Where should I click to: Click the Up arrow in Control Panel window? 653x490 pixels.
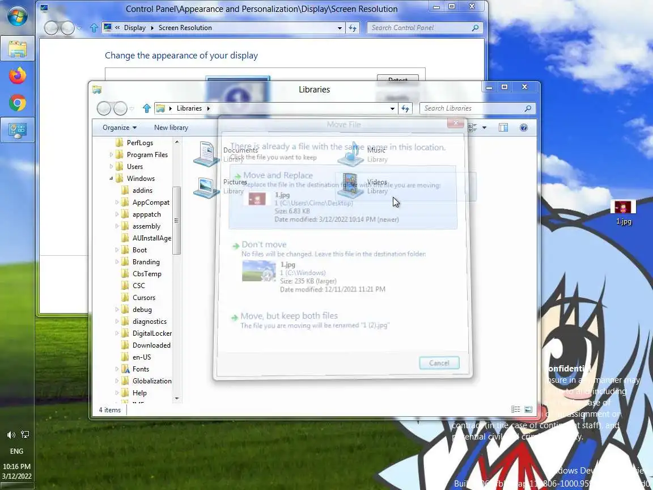[x=94, y=27]
